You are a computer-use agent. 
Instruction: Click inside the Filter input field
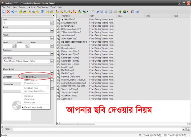pyautogui.click(x=97, y=129)
